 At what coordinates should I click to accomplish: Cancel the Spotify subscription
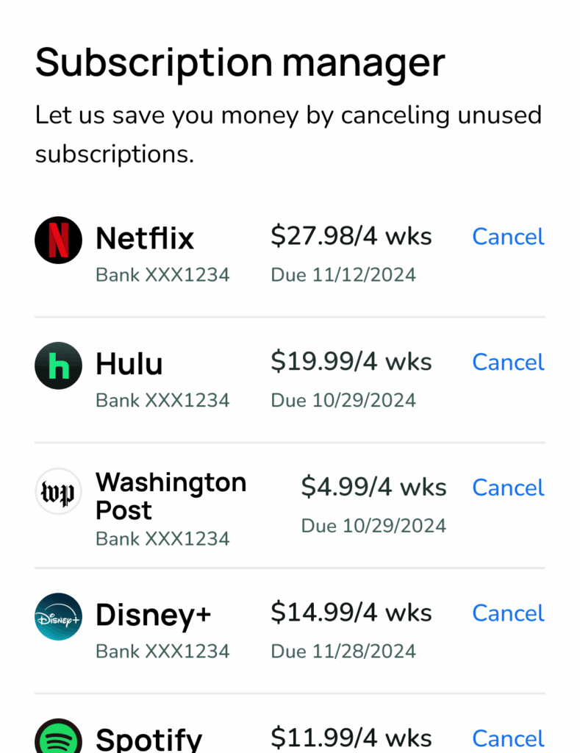tap(508, 738)
